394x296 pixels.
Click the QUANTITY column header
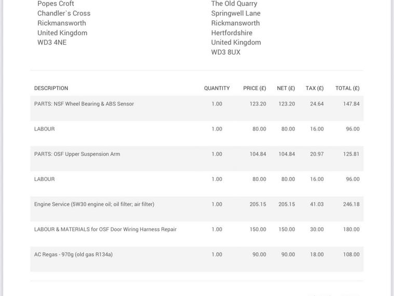(217, 88)
